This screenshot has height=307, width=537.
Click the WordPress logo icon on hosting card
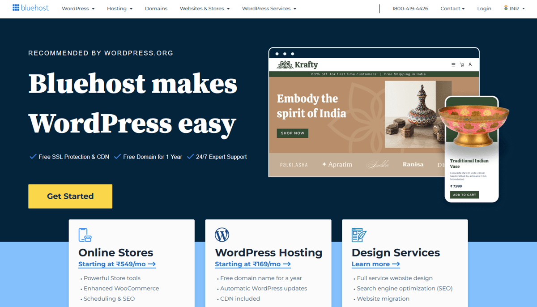[222, 235]
